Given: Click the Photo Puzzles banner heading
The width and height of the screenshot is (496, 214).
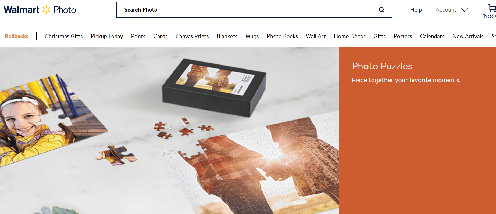Looking at the screenshot, I should tap(382, 66).
